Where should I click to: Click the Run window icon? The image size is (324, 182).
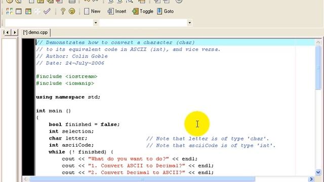pos(19,11)
